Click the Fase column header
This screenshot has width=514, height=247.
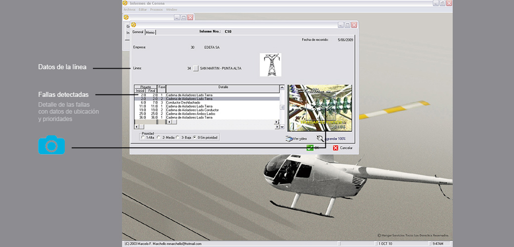click(162, 88)
